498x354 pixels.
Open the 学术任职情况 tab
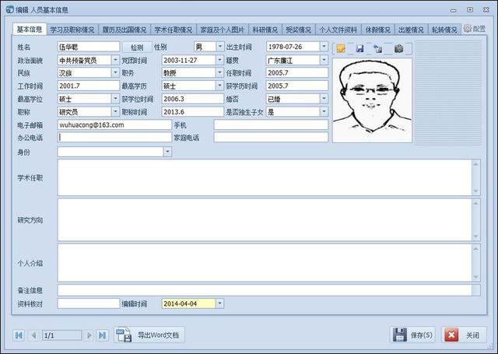coord(174,30)
